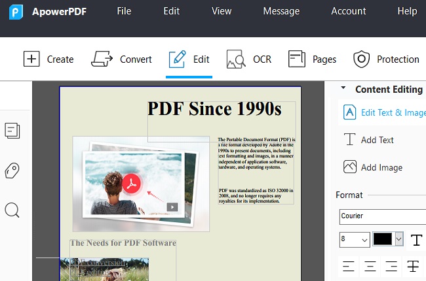Click the Pages document icon

pyautogui.click(x=297, y=59)
